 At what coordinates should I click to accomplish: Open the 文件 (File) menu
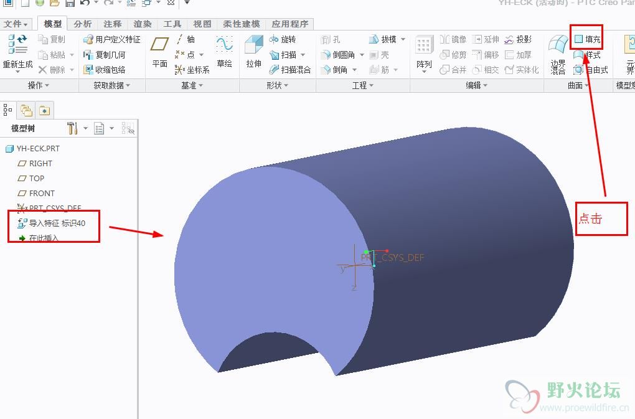[16, 24]
